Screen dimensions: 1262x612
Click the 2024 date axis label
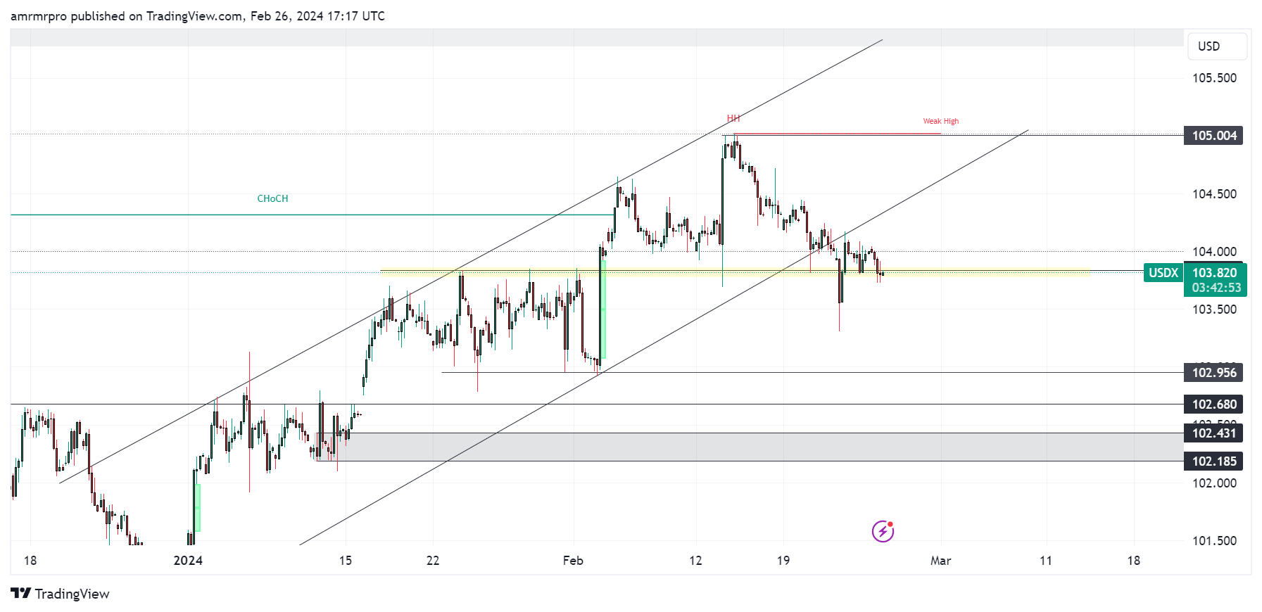pos(188,561)
